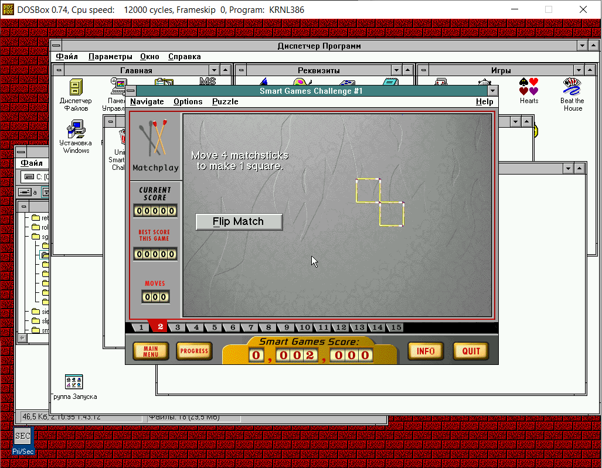Open the Главная window control menu box

58,70
